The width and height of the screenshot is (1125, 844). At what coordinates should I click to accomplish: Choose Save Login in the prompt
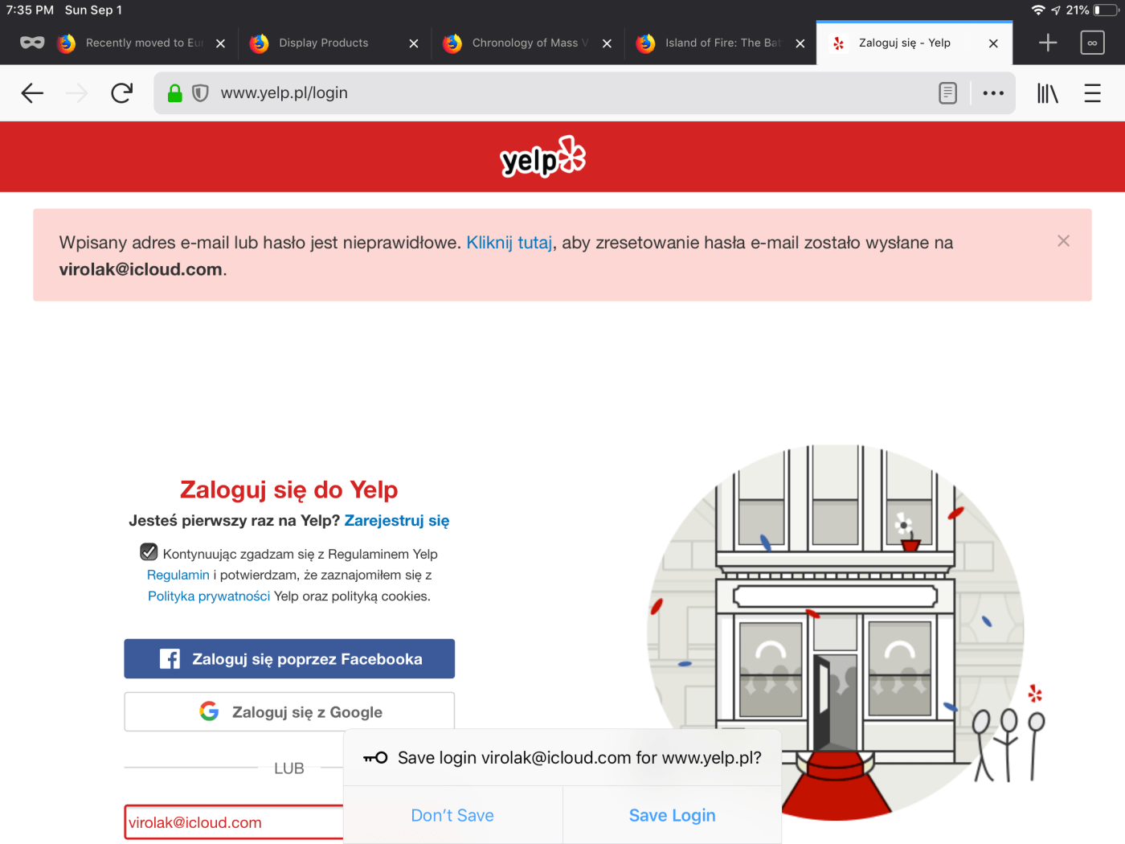(672, 815)
